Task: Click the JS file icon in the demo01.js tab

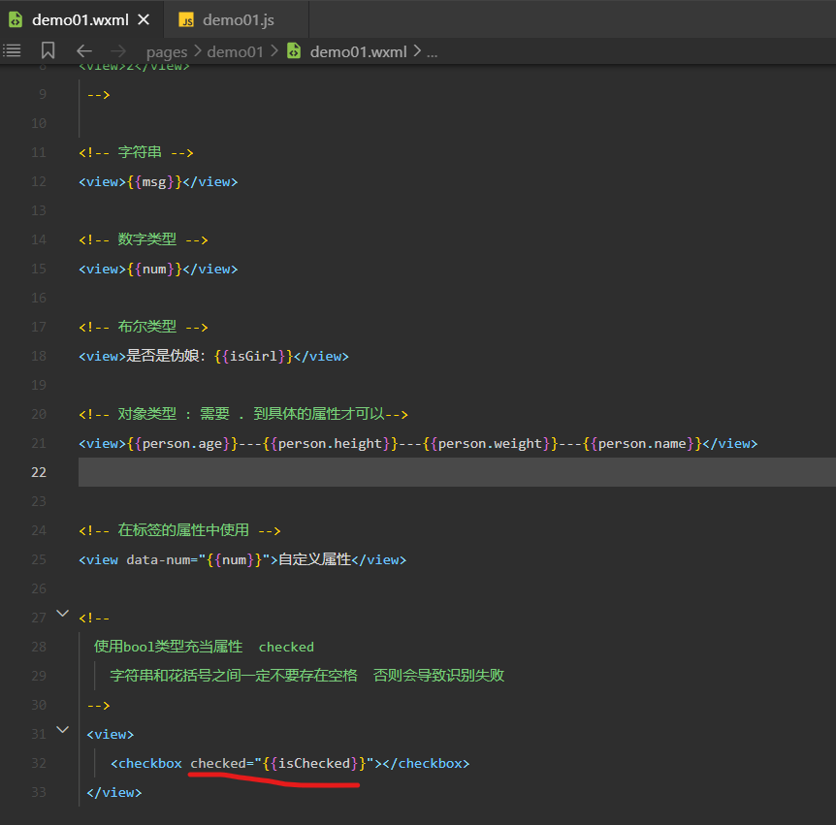Action: [x=186, y=20]
